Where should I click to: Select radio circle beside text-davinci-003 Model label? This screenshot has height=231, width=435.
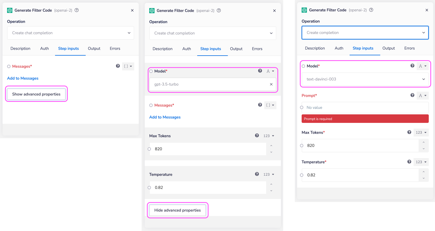pos(303,66)
